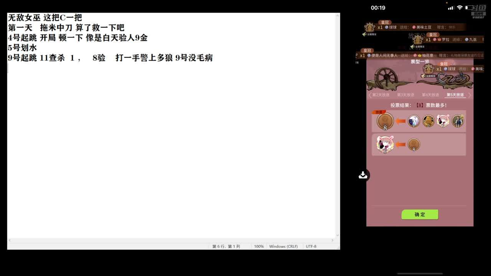This screenshot has height=276, width=491.
Task: Click the line 无敌女巫 这把C一把
Action: [x=45, y=18]
